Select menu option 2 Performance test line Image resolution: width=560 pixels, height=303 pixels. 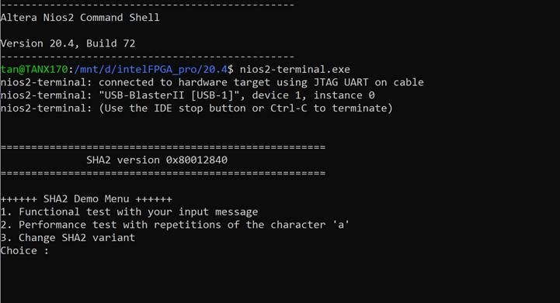click(175, 225)
